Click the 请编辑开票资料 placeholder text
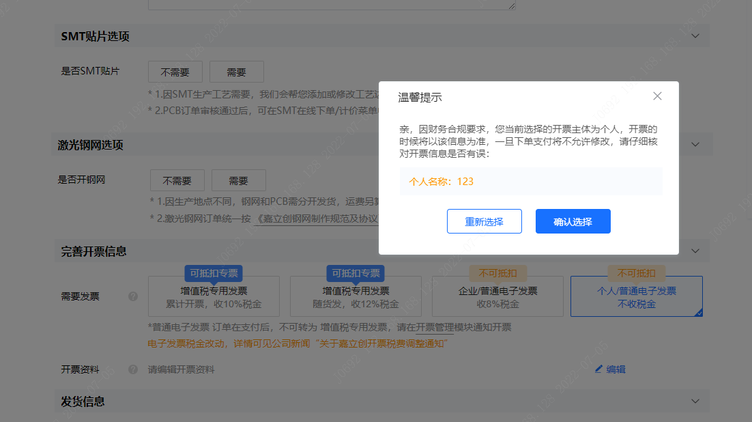752x422 pixels. [181, 369]
